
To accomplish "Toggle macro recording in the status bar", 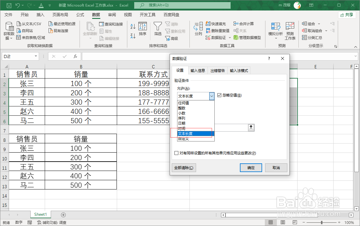I will (x=30, y=223).
